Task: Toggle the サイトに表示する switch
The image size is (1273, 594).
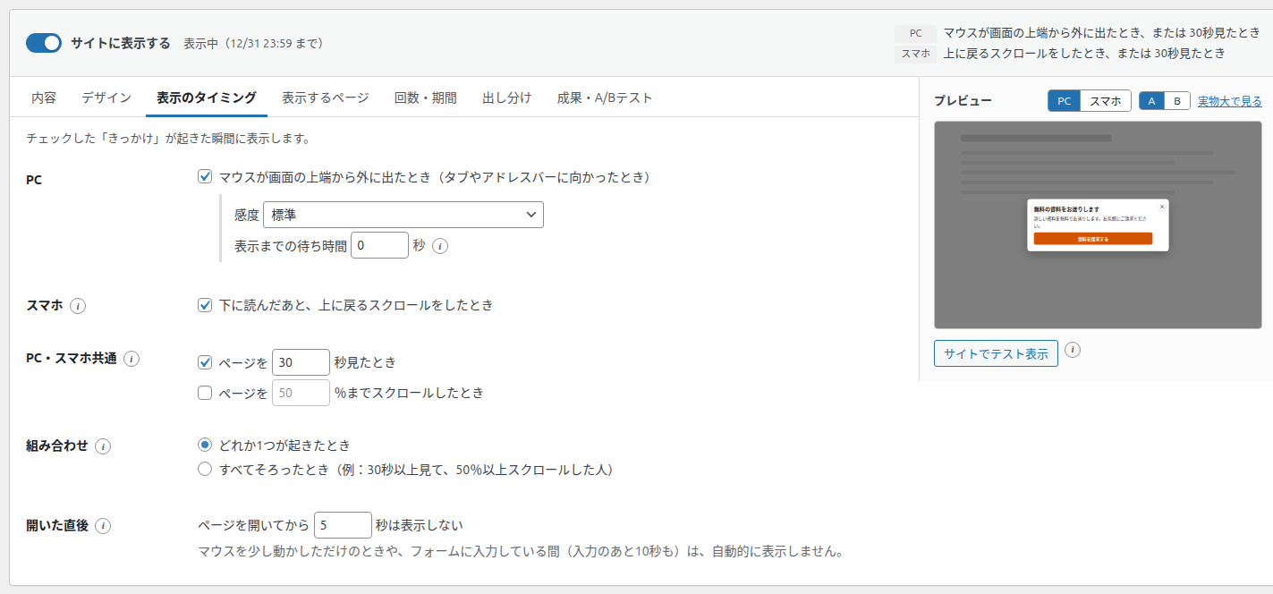Action: coord(44,43)
